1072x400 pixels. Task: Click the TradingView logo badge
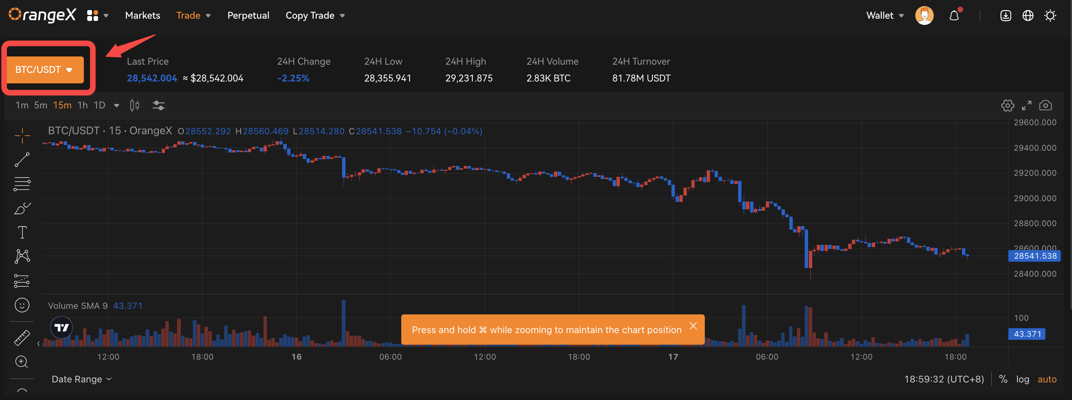(62, 327)
